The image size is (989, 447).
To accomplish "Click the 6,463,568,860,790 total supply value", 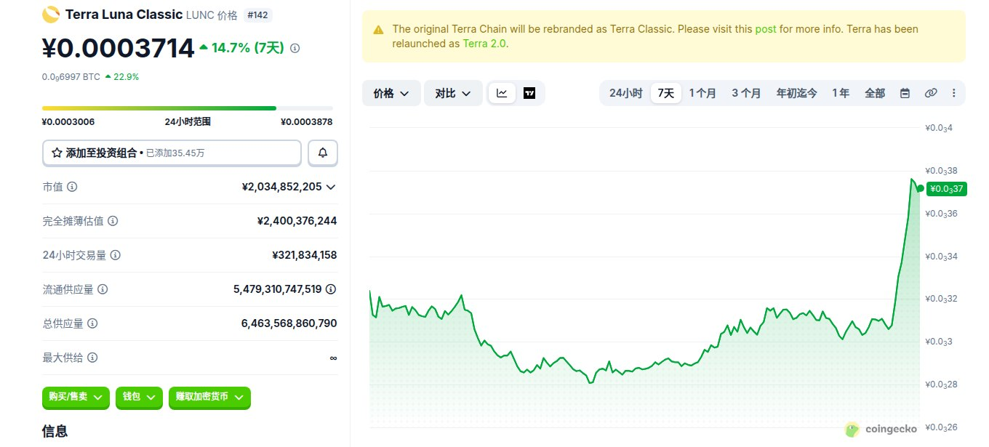I will (289, 323).
